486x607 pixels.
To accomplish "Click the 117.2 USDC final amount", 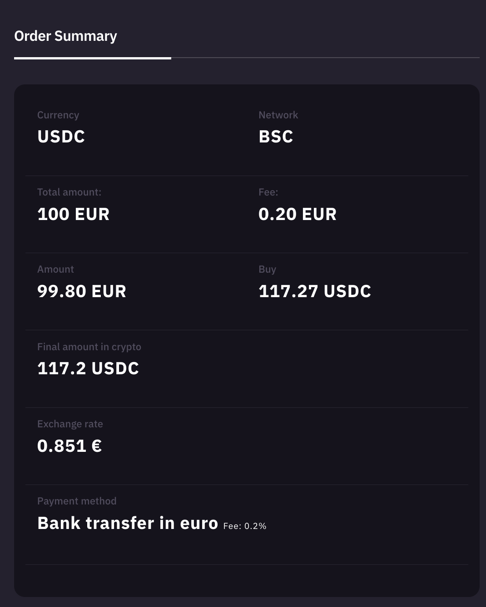I will tap(88, 368).
